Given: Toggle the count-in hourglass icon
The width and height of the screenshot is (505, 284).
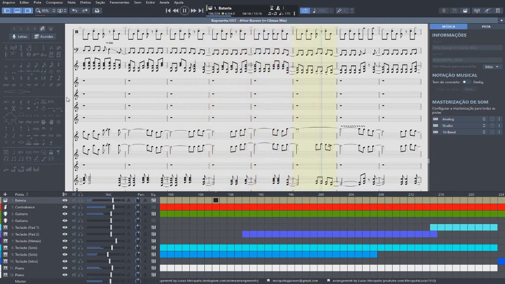Looking at the screenshot, I should pos(271,8).
